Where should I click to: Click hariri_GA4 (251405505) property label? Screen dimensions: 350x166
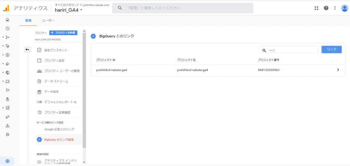click(x=48, y=40)
